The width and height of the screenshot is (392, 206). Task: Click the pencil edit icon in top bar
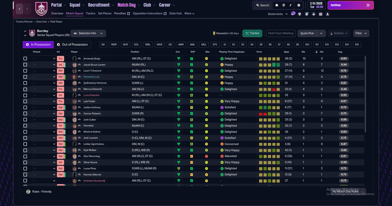pyautogui.click(x=291, y=5)
